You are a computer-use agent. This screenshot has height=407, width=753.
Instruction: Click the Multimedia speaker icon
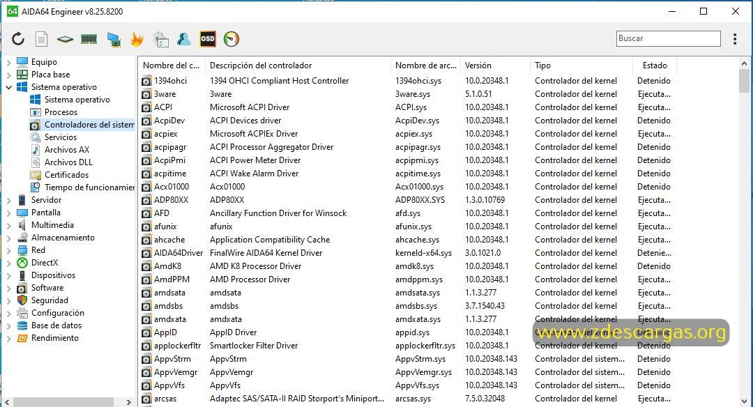pyautogui.click(x=22, y=225)
